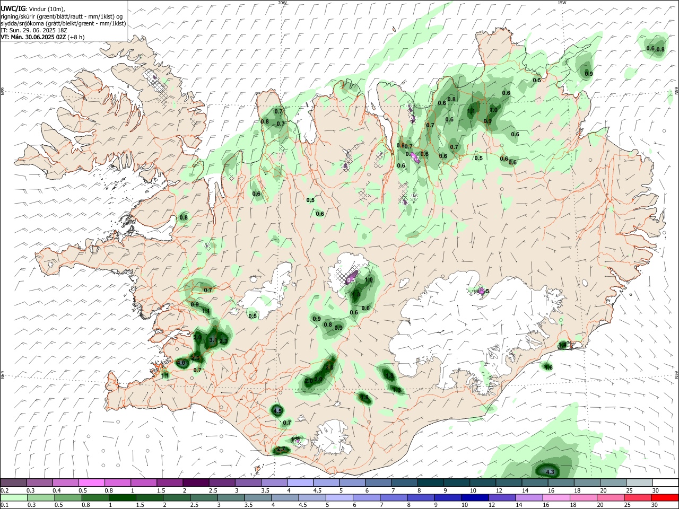Click the 0.2 label in the top legend row
The image size is (679, 509).
tap(5, 490)
